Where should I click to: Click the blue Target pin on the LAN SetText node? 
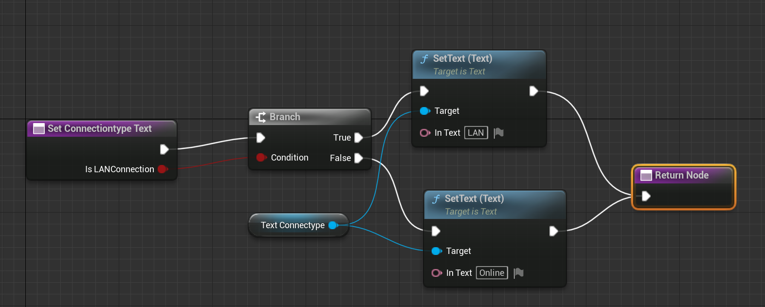[x=424, y=111]
